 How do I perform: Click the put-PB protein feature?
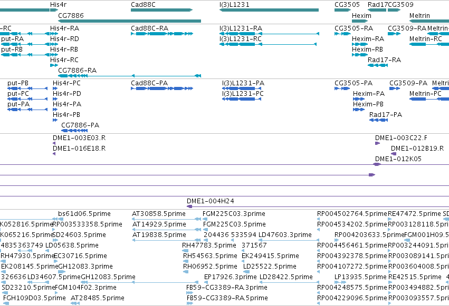point(27,88)
